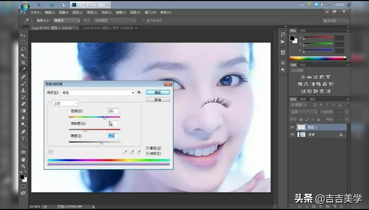This screenshot has width=369, height=210.
Task: Toggle the 着色 (Colorize) checkbox
Action: 148,148
